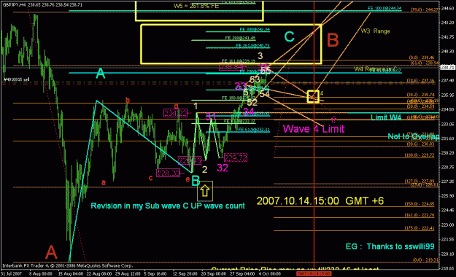The image size is (456, 277).
Task: Click the yellow up-arrow symbol below B
Action: (205, 191)
